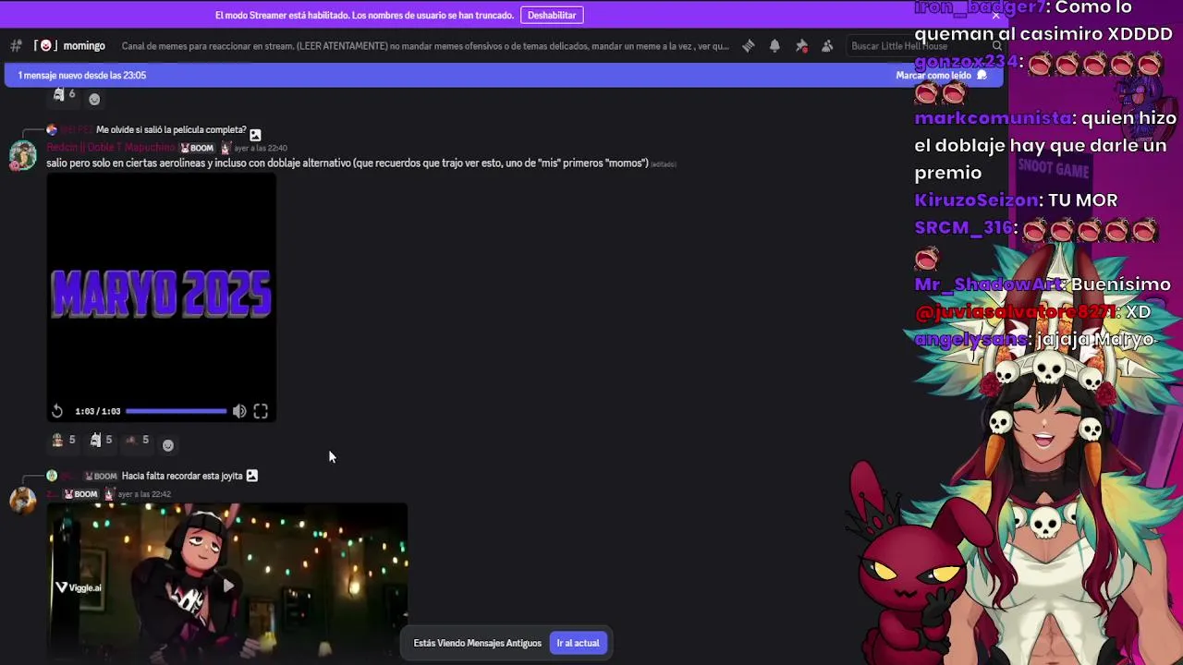Seek on the MARYO video progress bar
The image size is (1183, 665).
[176, 411]
